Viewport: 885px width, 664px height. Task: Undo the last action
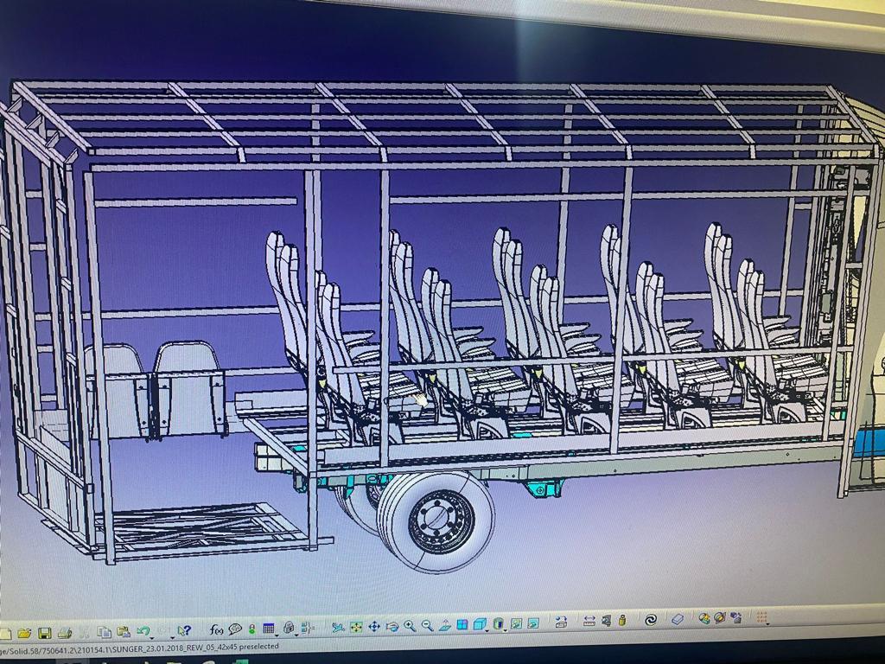143,630
